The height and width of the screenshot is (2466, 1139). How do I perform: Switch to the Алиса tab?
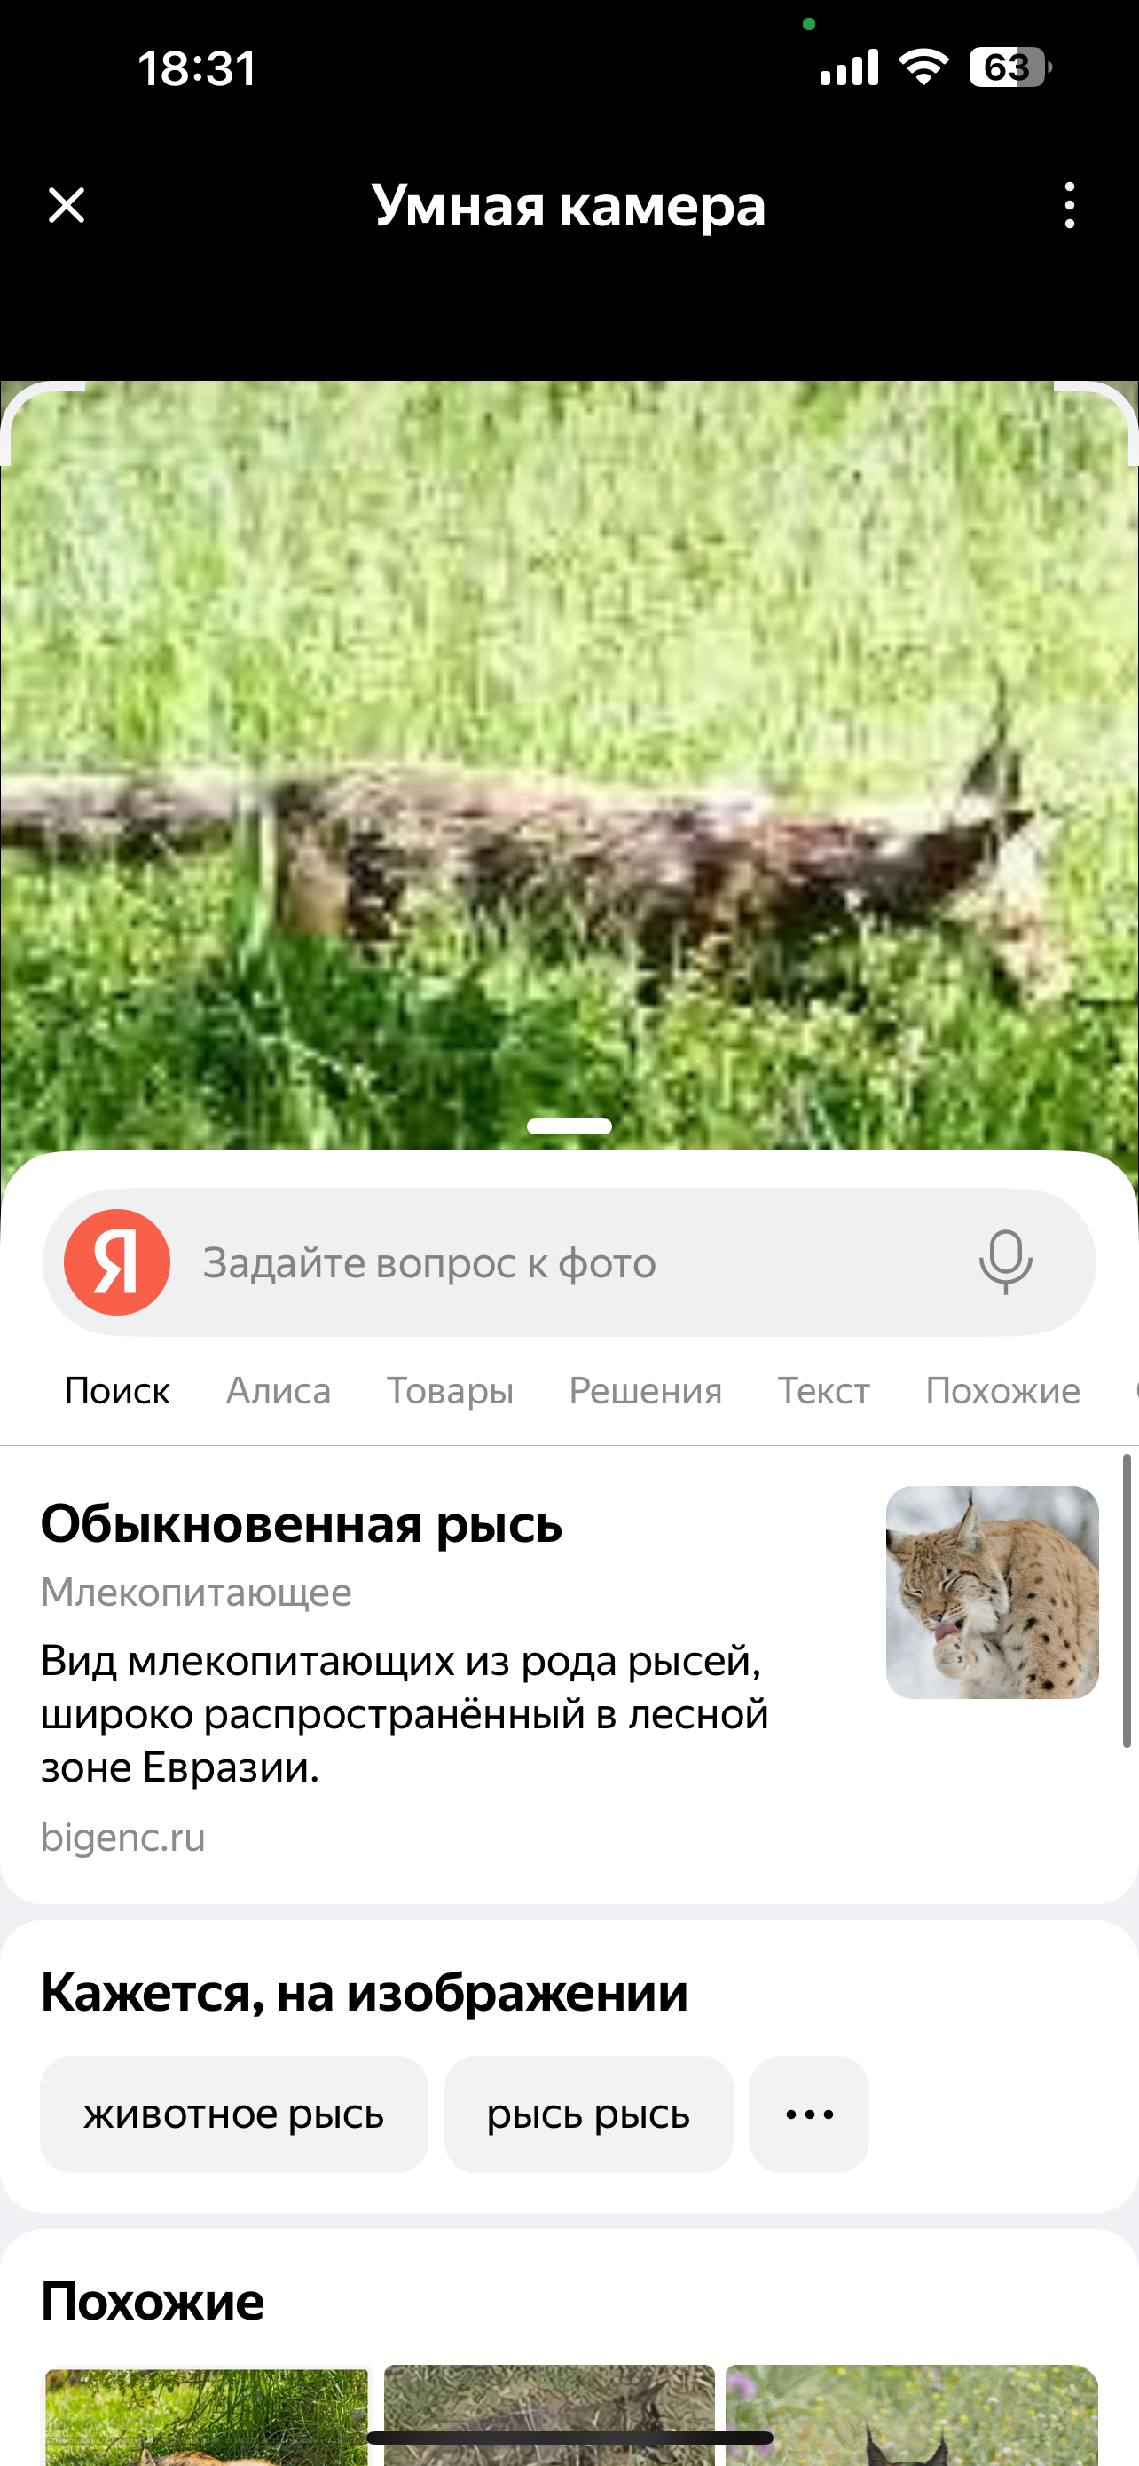point(279,1391)
